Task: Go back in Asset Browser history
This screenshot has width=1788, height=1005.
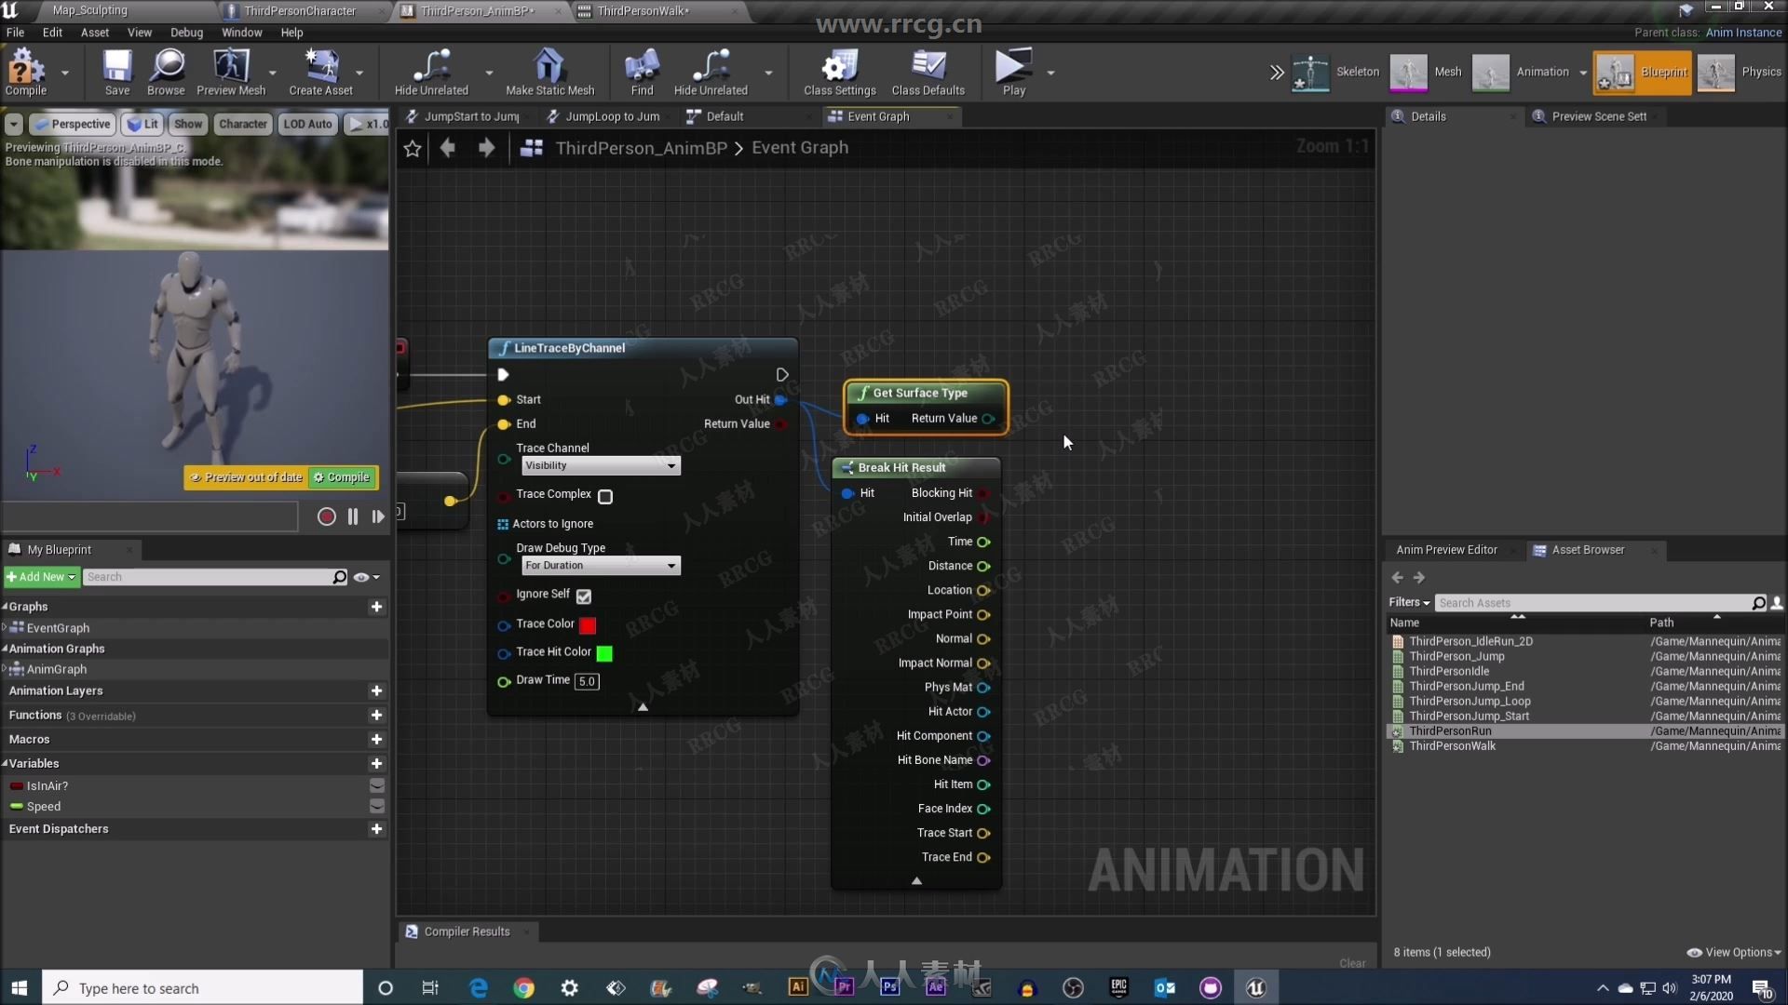Action: [1397, 578]
